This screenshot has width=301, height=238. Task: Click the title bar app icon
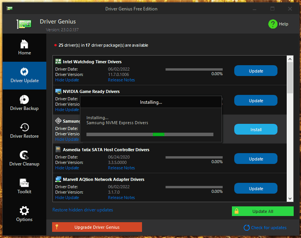click(9, 8)
